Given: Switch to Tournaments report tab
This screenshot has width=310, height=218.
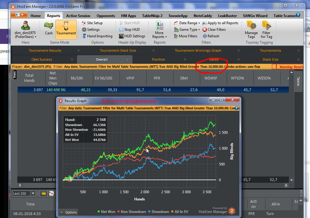Looking at the screenshot, I should pyautogui.click(x=270, y=51).
